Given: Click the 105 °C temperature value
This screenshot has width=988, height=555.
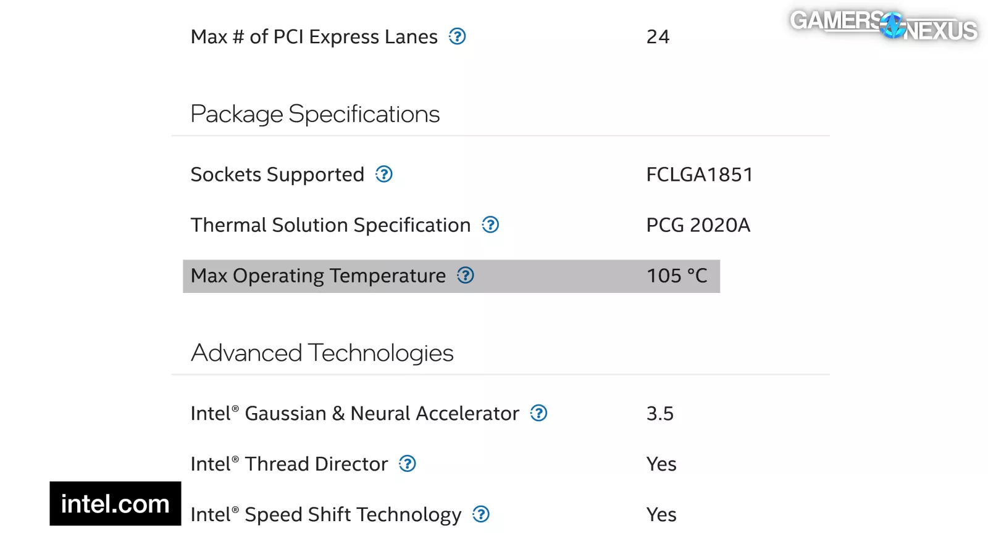Looking at the screenshot, I should 677,276.
